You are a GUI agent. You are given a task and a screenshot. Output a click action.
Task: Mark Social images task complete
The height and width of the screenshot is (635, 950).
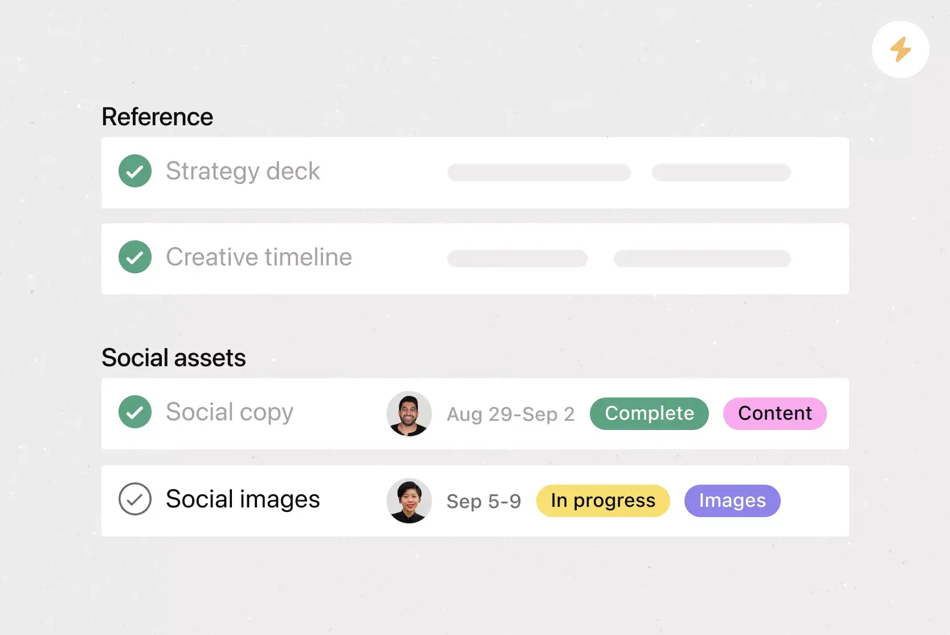(x=135, y=499)
